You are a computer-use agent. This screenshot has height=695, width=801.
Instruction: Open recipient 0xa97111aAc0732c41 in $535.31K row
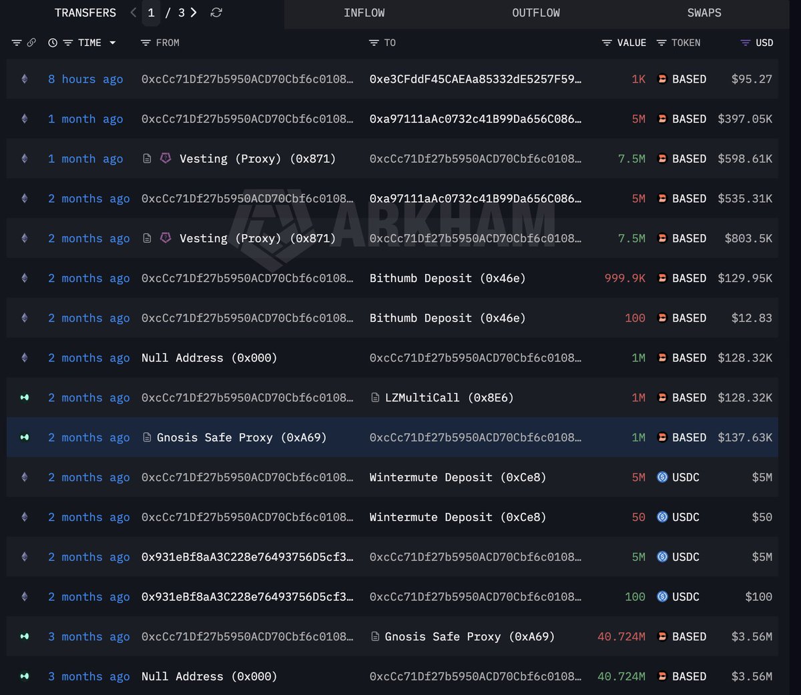(475, 199)
